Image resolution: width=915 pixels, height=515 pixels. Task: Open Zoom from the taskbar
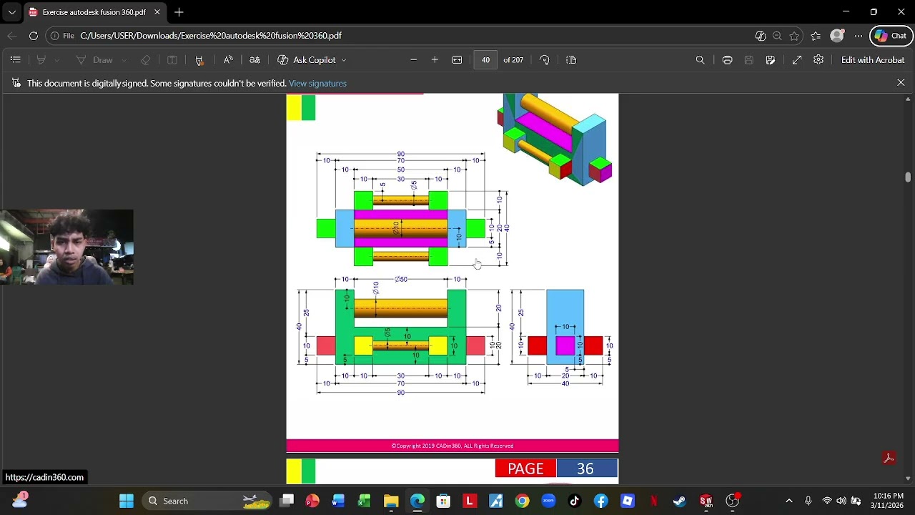(x=549, y=501)
